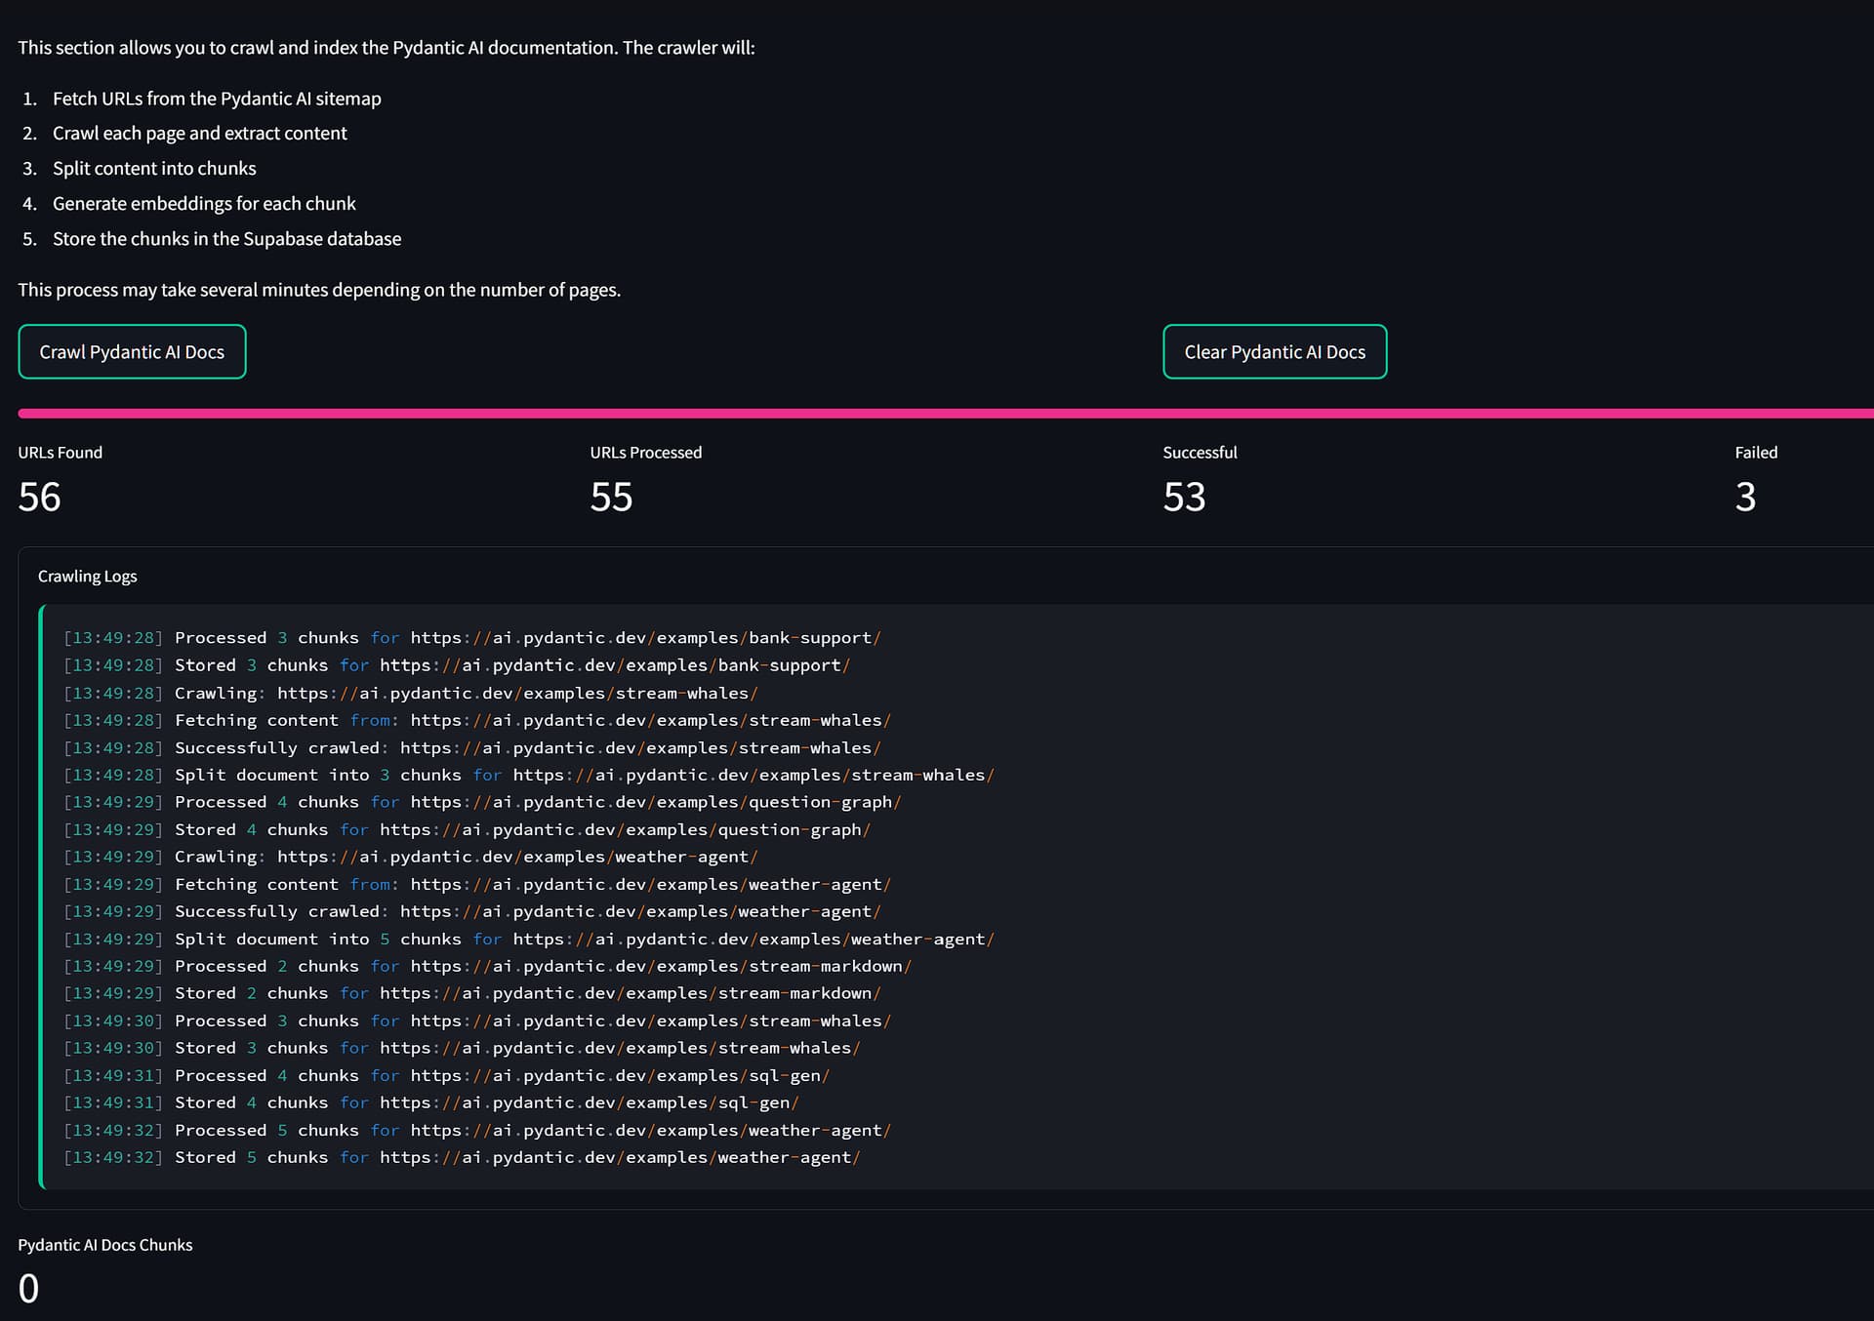Click the stream-markdown URL in the Stored 2 chunks line
The image size is (1874, 1321).
pyautogui.click(x=631, y=993)
